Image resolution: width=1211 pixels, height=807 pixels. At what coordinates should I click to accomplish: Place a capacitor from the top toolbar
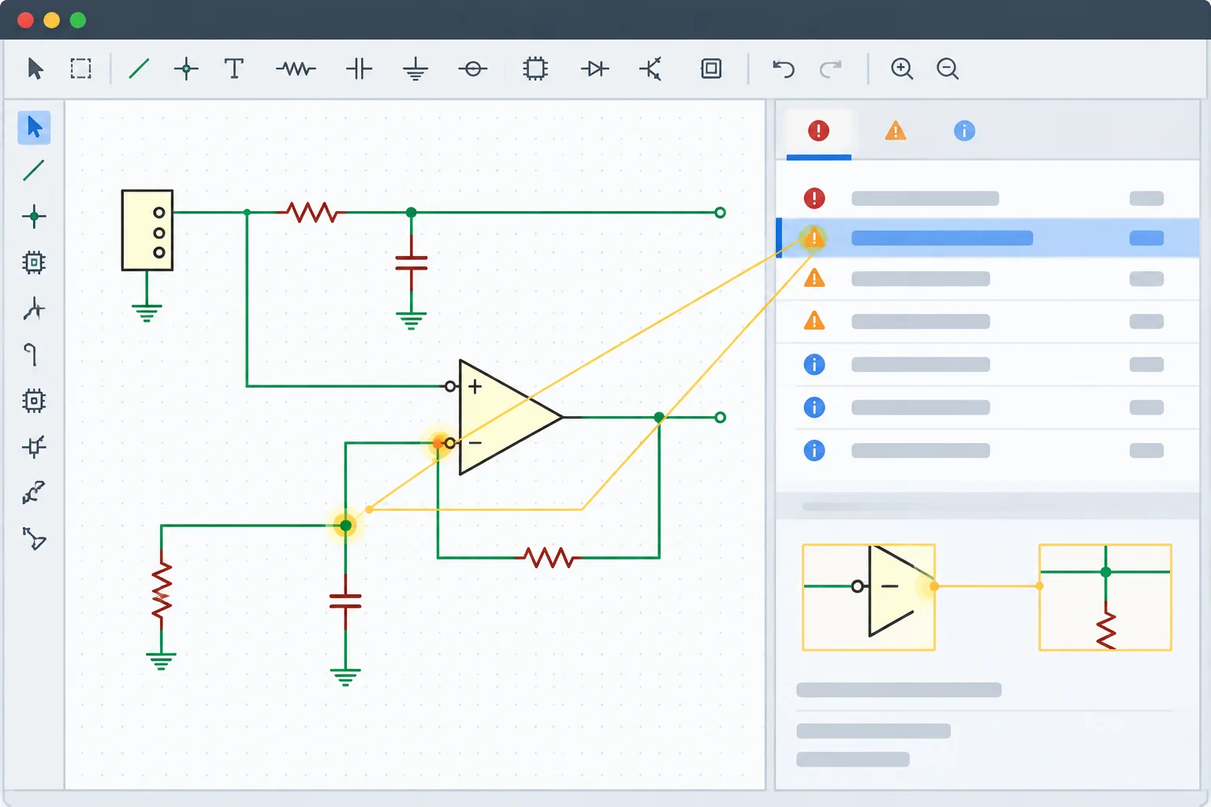[359, 69]
